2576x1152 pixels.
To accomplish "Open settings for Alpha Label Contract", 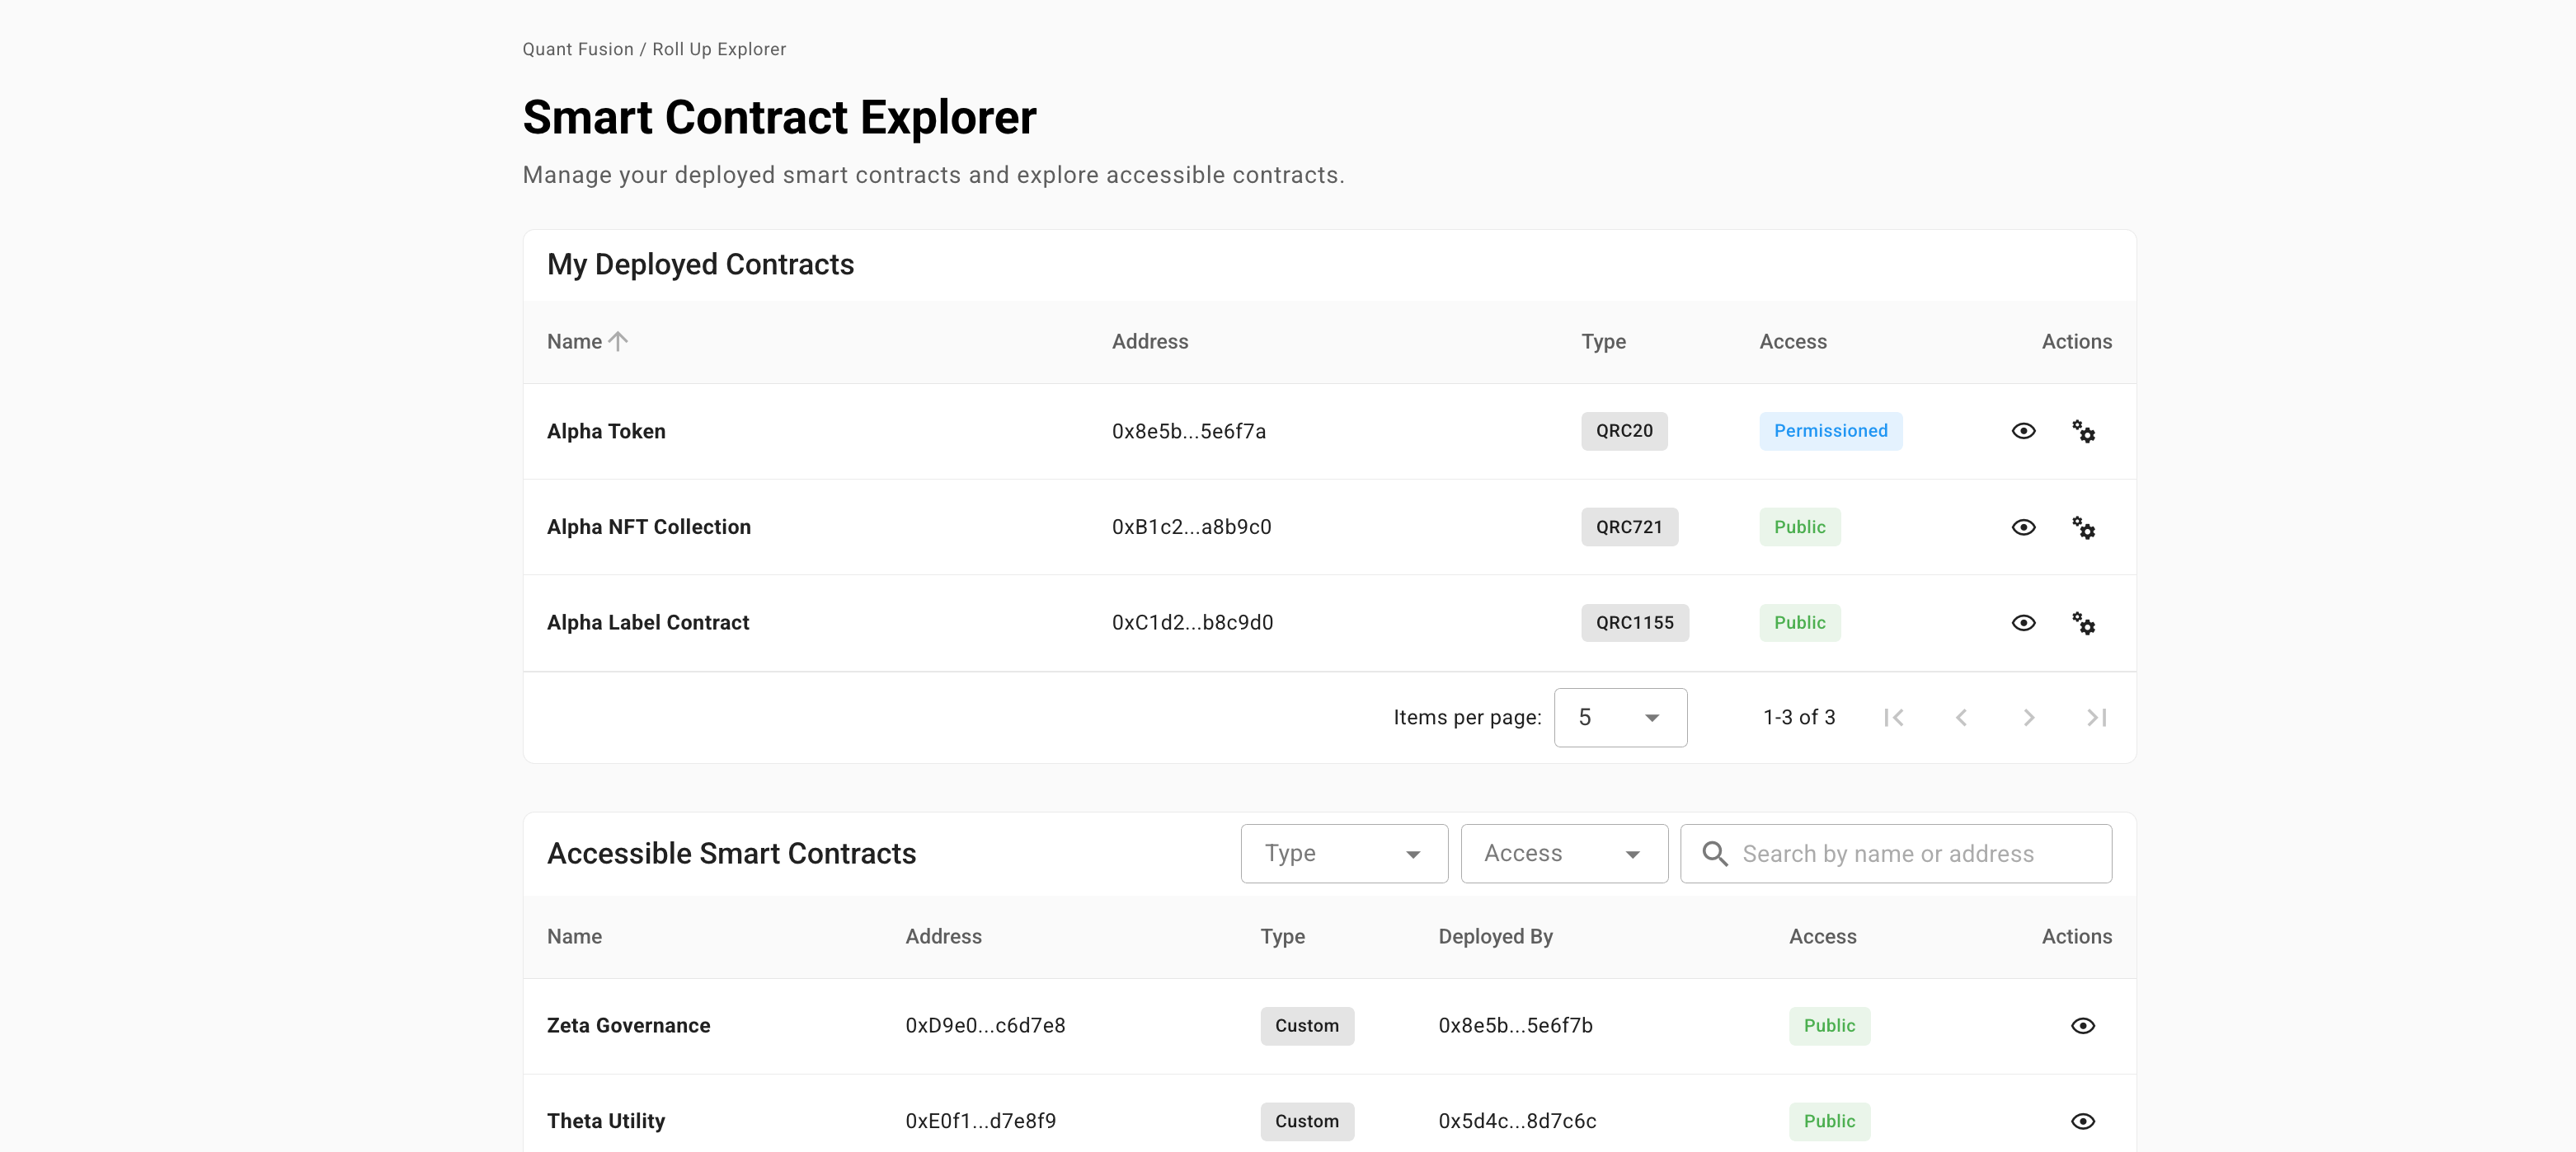I will (x=2083, y=622).
